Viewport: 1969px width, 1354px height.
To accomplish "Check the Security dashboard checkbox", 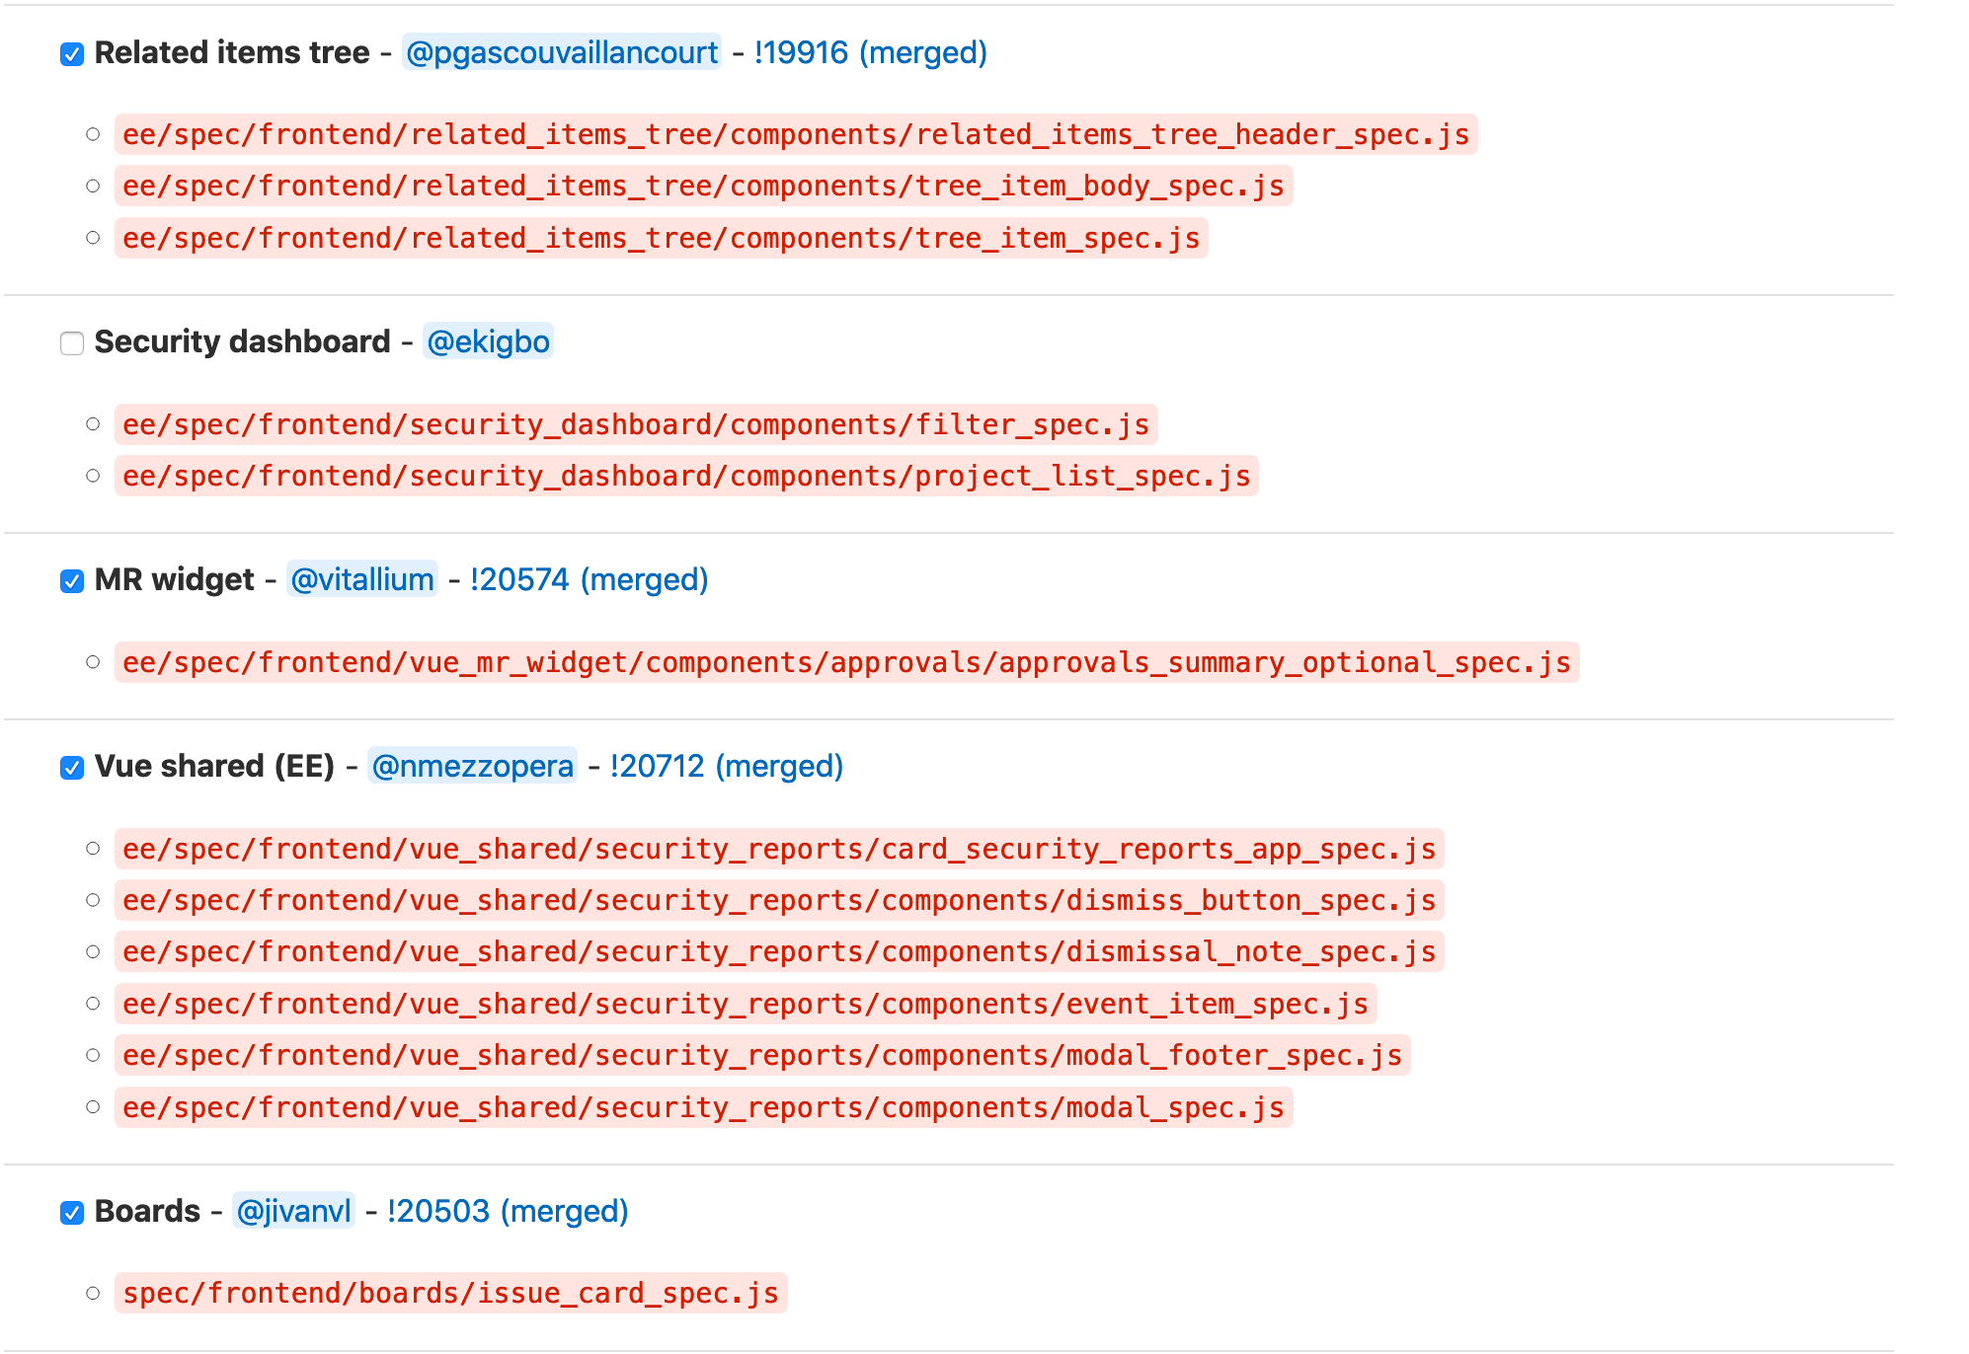I will 71,343.
